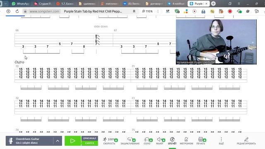Close the Purple Stain browser tab
Screen dimensions: 265x149
pos(206,4)
